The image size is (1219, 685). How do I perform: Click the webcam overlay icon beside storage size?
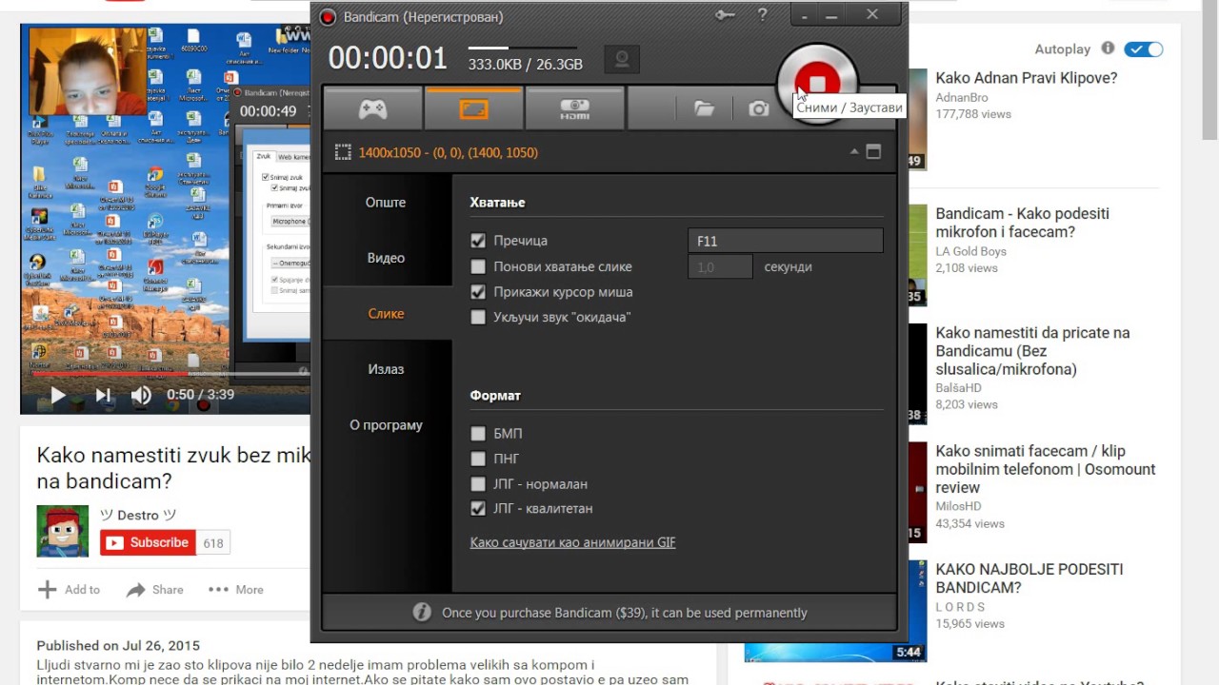pos(622,60)
